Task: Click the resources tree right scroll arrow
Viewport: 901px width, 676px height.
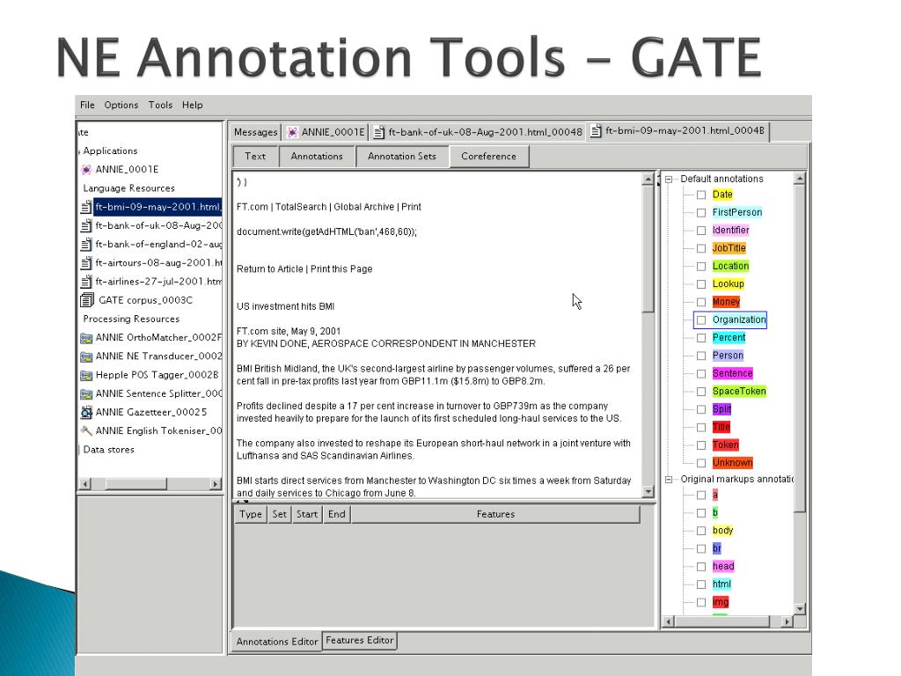Action: [x=216, y=484]
